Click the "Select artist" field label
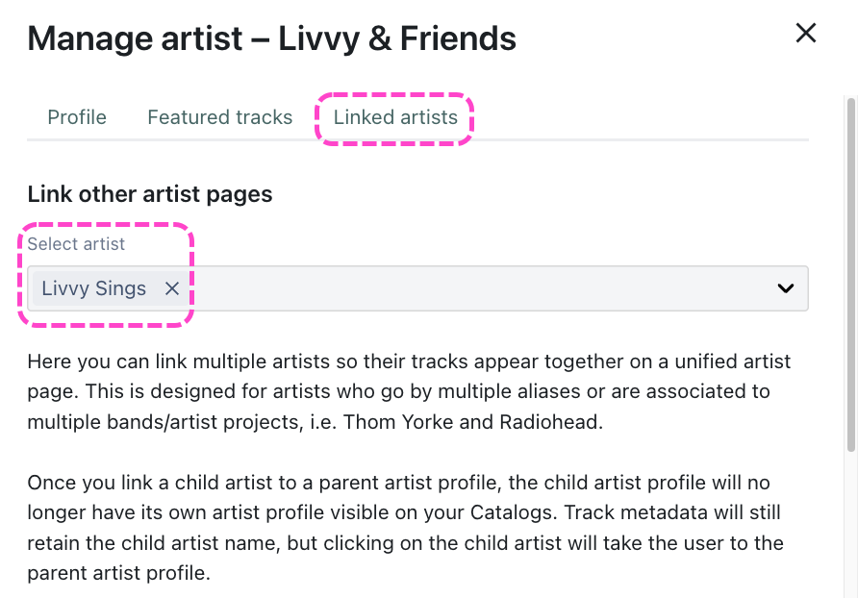 [76, 244]
